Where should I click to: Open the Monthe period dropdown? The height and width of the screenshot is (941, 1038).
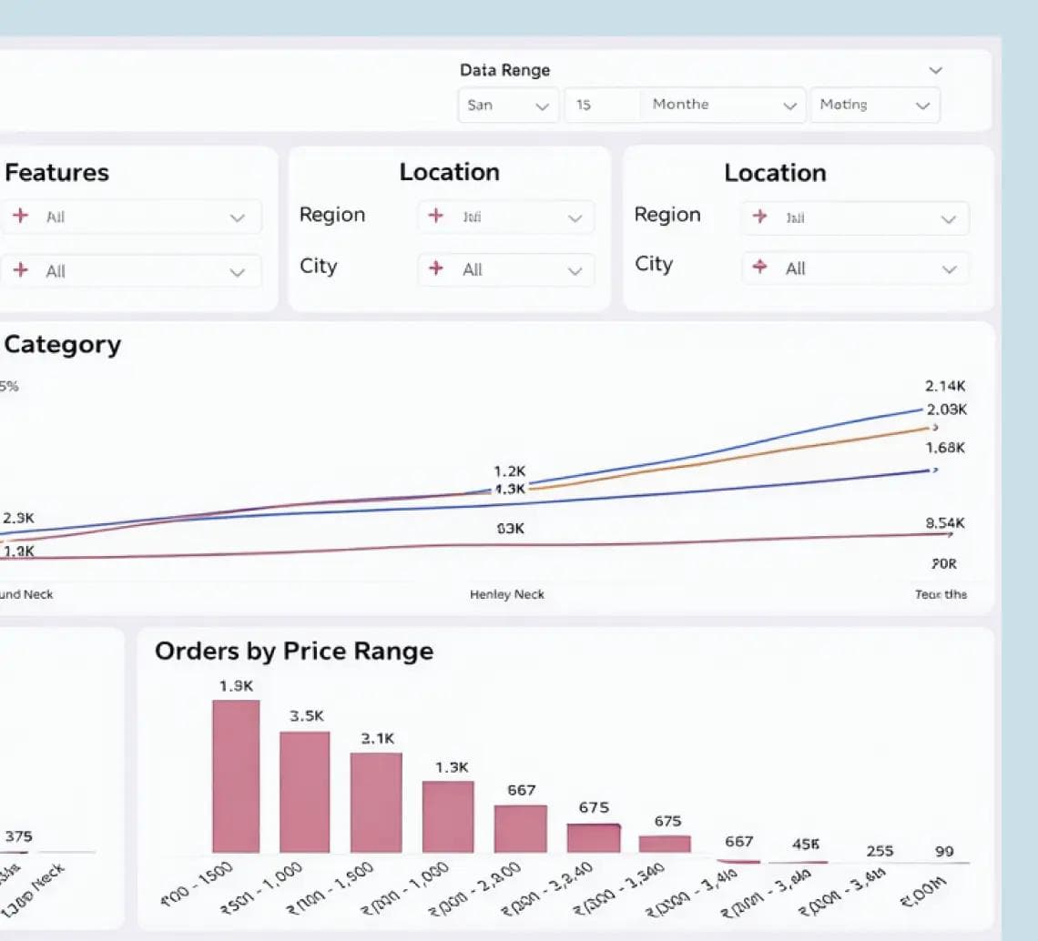coord(724,106)
